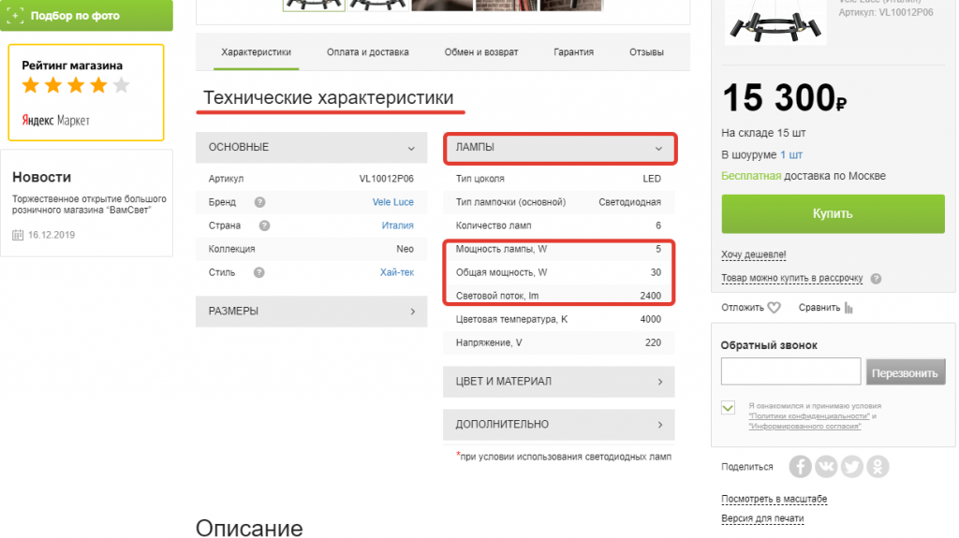Click the Перезвонить button

pyautogui.click(x=904, y=373)
